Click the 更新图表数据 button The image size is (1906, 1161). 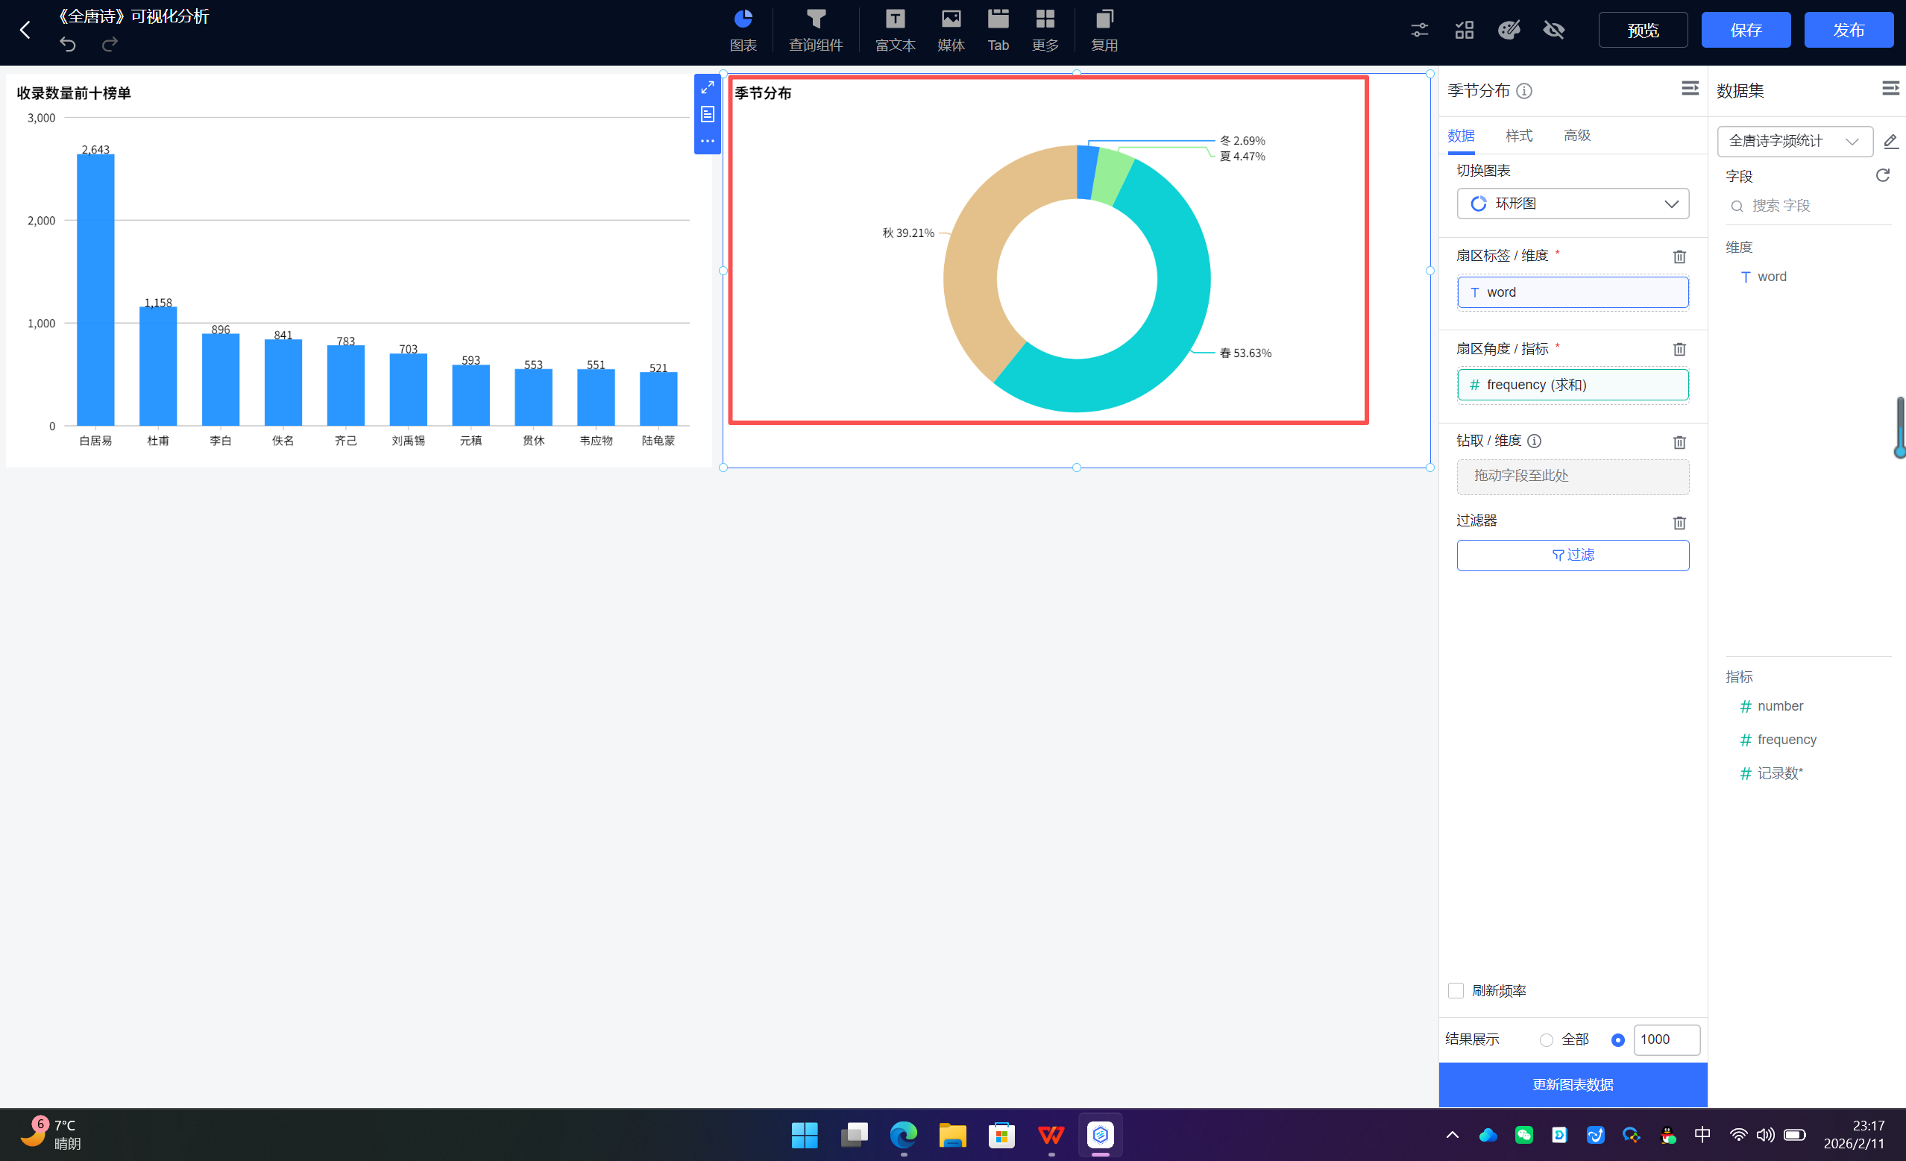point(1572,1084)
